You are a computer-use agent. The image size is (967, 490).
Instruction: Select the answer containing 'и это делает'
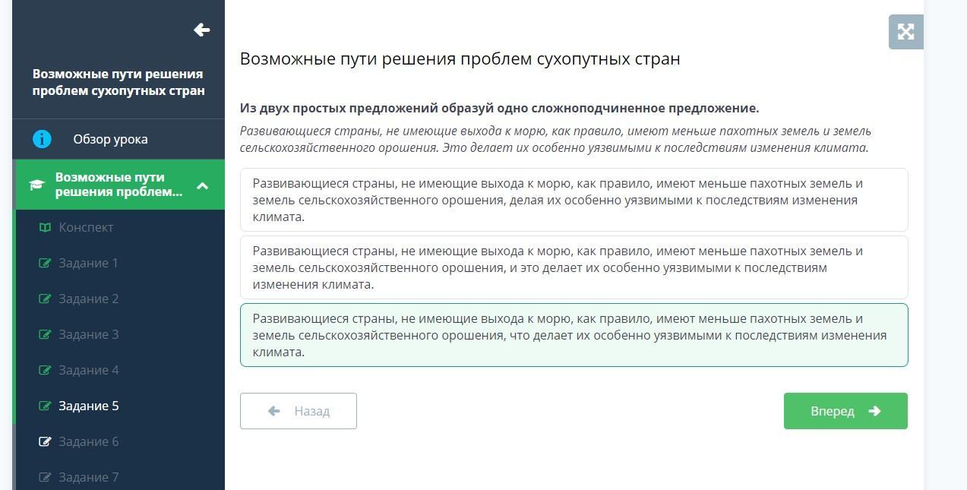(x=574, y=267)
